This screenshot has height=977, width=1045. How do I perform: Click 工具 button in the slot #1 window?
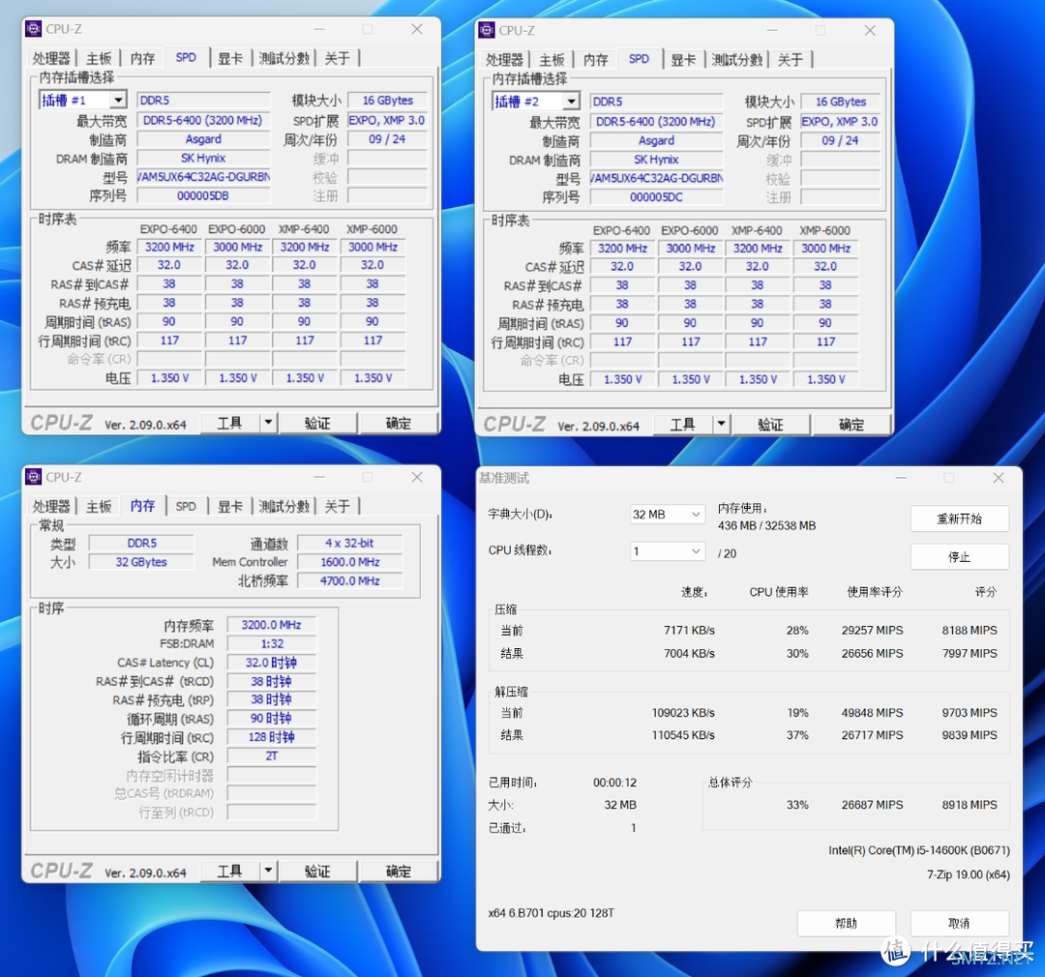pos(230,423)
